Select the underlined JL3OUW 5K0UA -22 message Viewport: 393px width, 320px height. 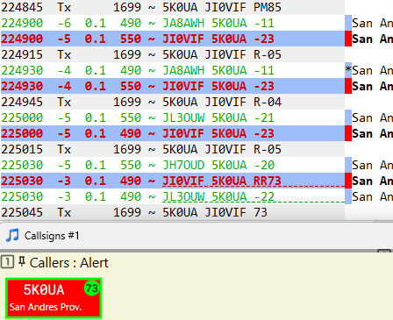tap(218, 196)
